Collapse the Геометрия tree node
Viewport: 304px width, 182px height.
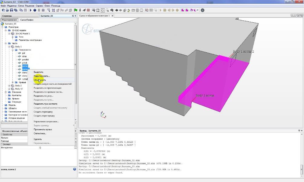[2, 27]
